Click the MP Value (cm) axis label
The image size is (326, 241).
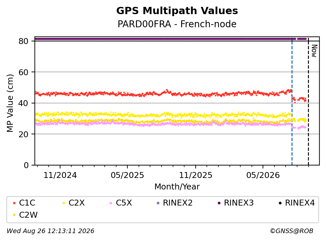pos(10,103)
